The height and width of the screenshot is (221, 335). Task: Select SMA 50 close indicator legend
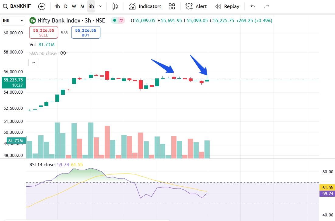pos(43,54)
